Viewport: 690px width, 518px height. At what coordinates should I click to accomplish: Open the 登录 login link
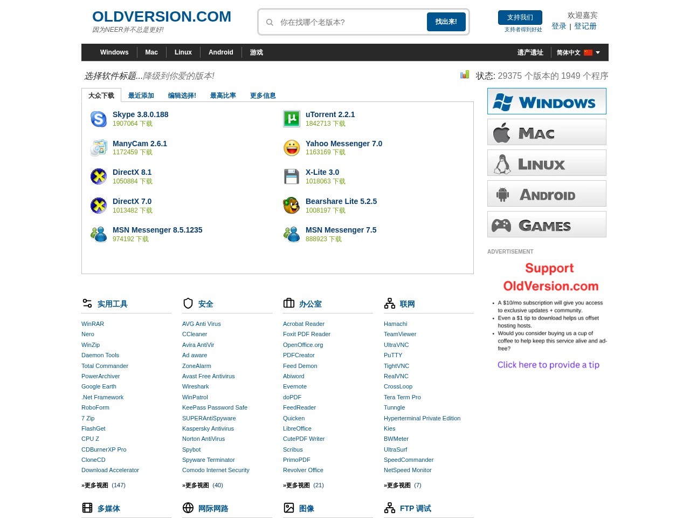559,26
